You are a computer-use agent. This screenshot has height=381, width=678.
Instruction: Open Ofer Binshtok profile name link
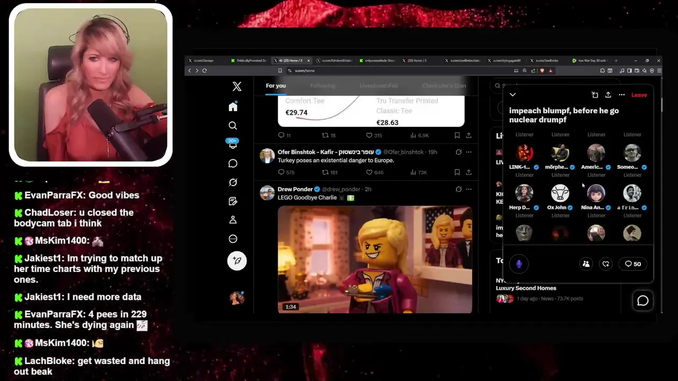pyautogui.click(x=325, y=152)
